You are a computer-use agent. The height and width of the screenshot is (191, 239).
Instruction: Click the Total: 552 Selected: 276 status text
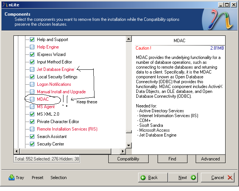point(47,159)
